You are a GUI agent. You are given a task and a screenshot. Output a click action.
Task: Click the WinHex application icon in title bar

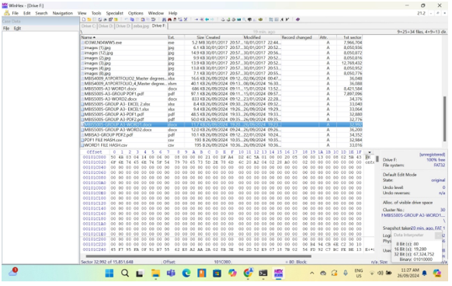[5, 5]
